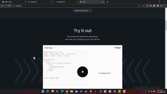Open the Chrome profile avatar J
This screenshot has height=94, width=167.
point(161,6)
